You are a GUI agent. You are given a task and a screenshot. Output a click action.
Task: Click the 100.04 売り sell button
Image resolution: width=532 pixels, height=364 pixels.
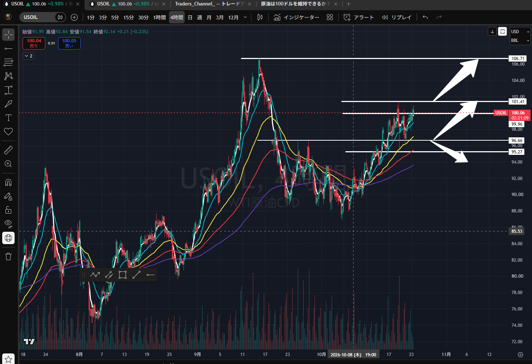(34, 43)
